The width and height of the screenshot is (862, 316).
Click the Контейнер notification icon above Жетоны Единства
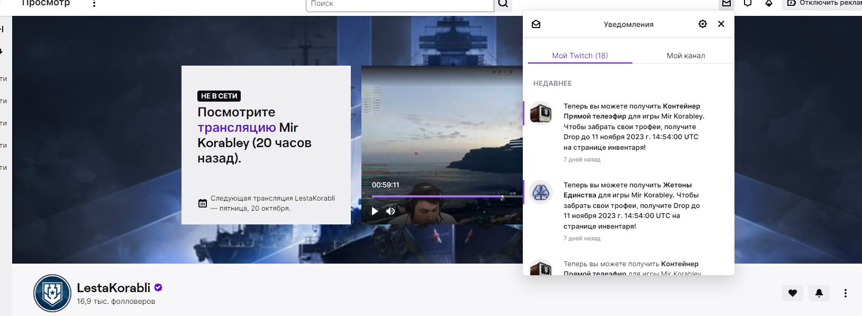click(x=541, y=113)
